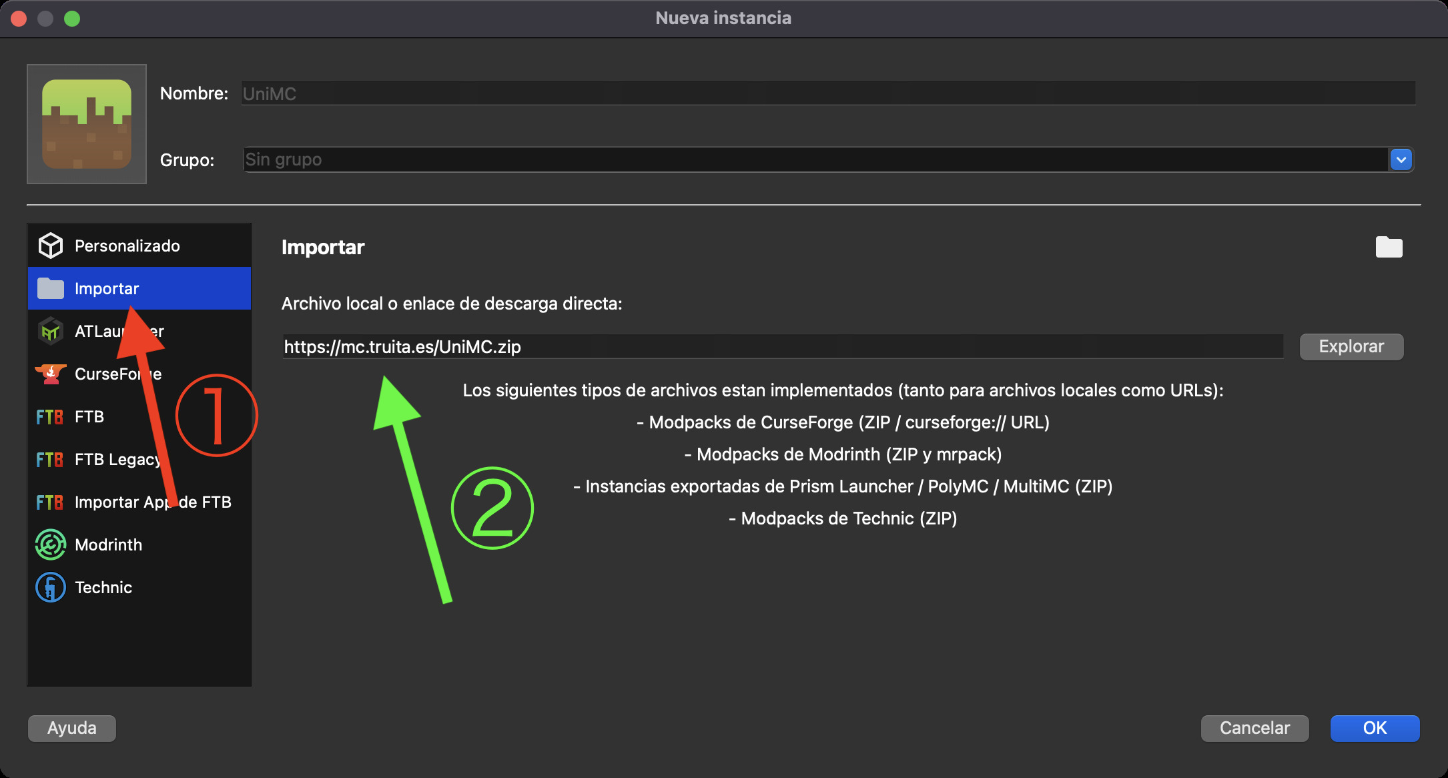Open the Sin grupo combo box
This screenshot has width=1448, height=778.
[814, 160]
